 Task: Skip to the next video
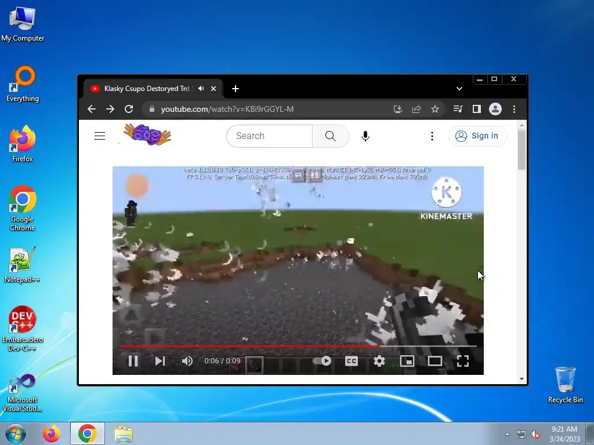[x=160, y=361]
